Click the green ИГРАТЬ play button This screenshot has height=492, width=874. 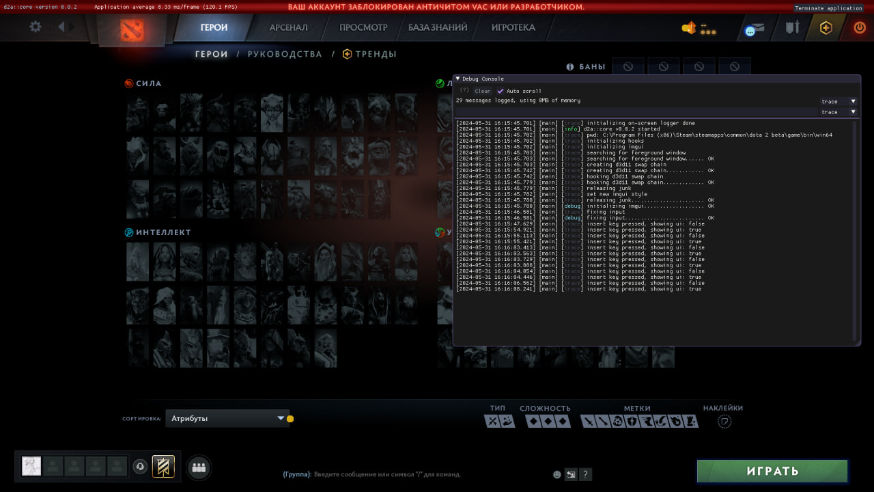click(x=772, y=471)
